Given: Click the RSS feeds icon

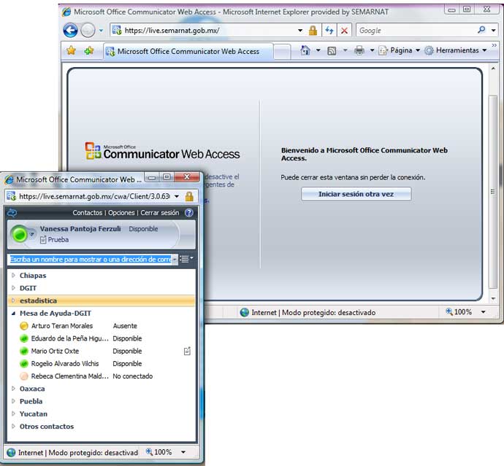Looking at the screenshot, I should pos(332,50).
